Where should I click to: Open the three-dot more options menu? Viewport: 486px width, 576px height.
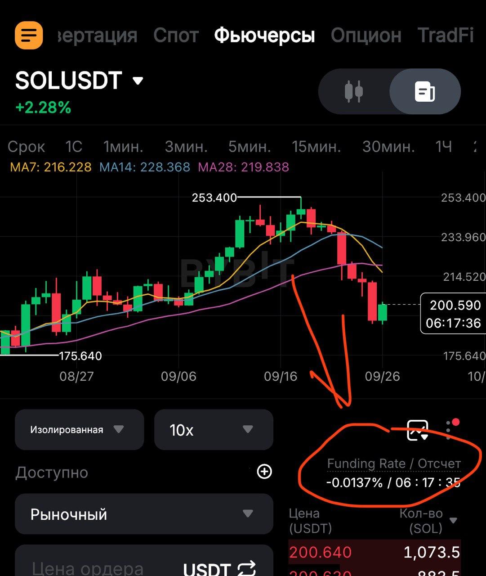[450, 430]
